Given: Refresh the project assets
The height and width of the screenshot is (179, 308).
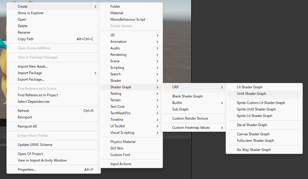Looking at the screenshot, I should (23, 110).
